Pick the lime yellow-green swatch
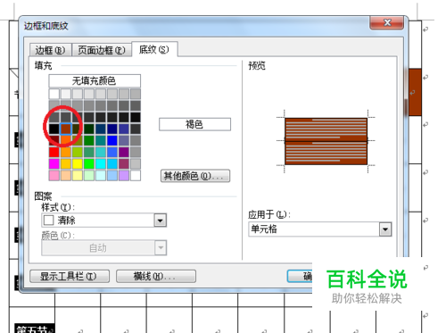This screenshot has height=333, width=446. pyautogui.click(x=78, y=152)
